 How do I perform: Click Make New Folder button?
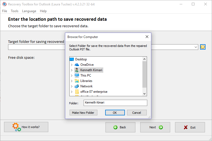(83, 113)
